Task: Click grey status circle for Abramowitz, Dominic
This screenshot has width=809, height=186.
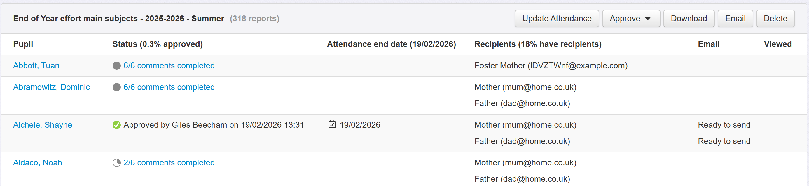Action: tap(116, 87)
